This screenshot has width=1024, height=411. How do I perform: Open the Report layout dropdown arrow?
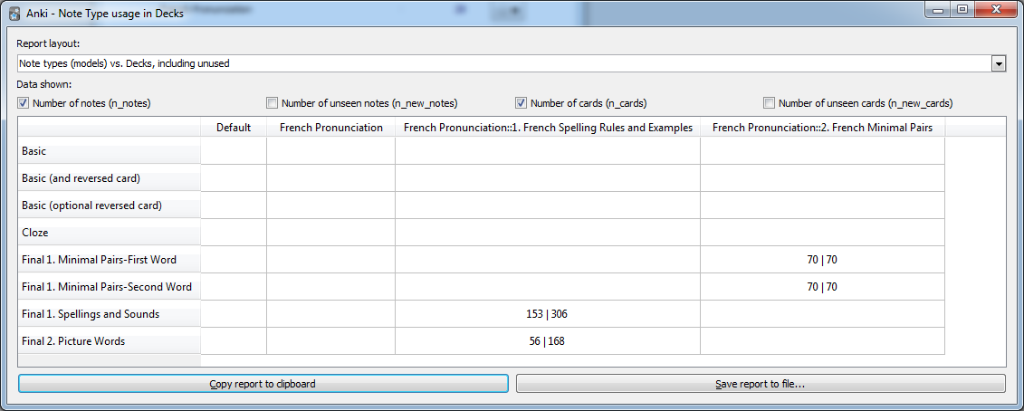999,63
